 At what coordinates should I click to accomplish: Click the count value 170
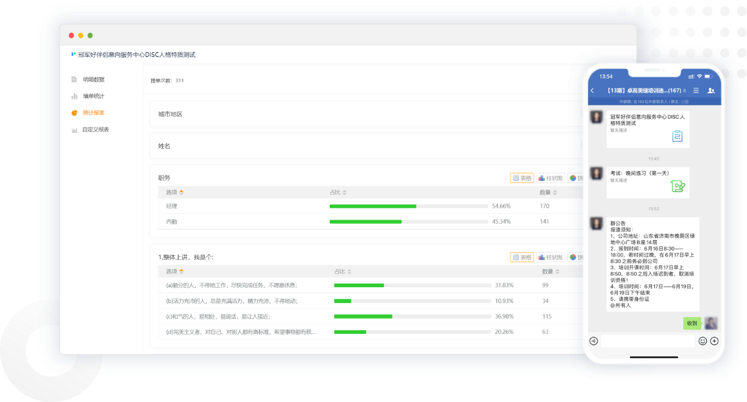click(x=544, y=206)
